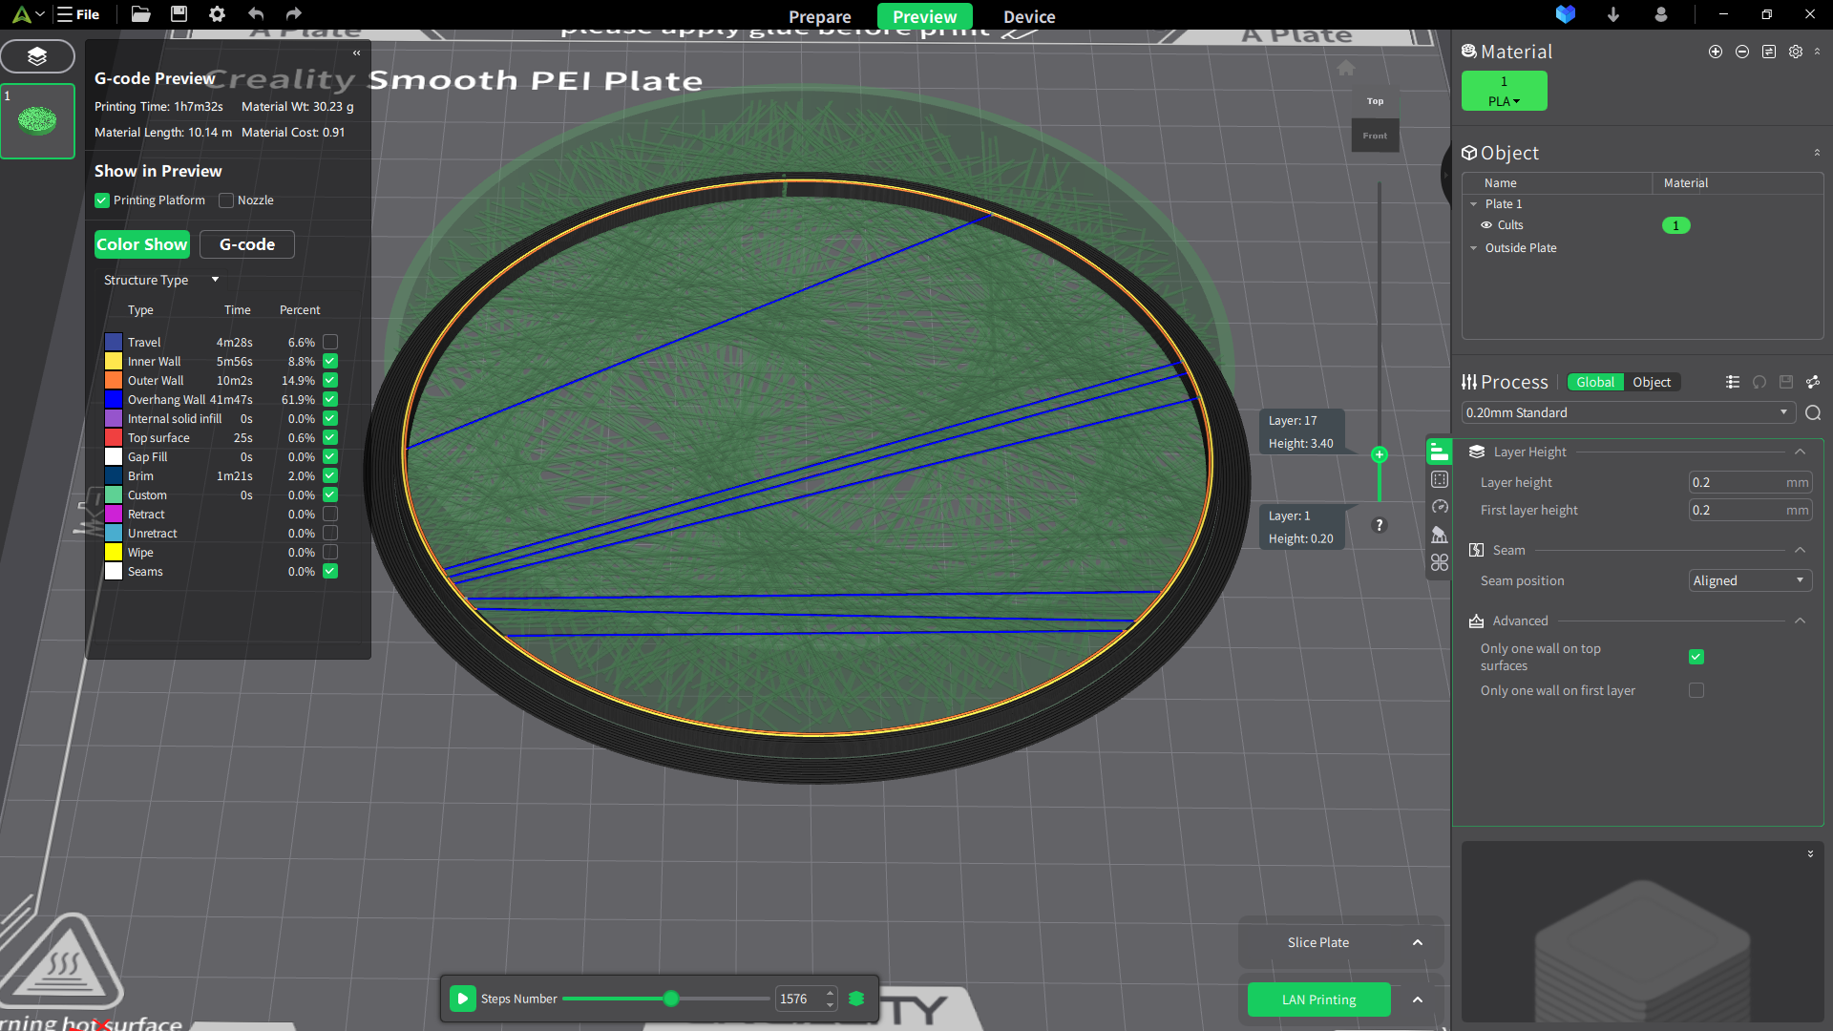Open the Structure Type dropdown
Image resolution: width=1833 pixels, height=1031 pixels.
(161, 280)
